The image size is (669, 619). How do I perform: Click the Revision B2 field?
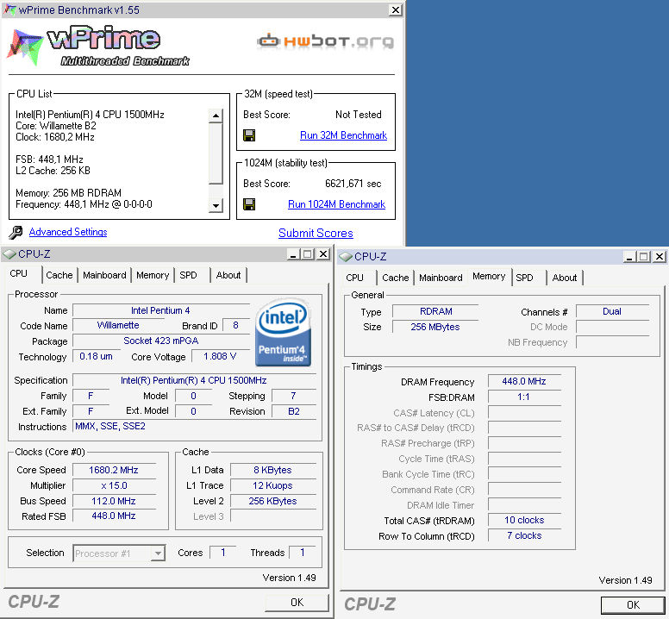(293, 411)
